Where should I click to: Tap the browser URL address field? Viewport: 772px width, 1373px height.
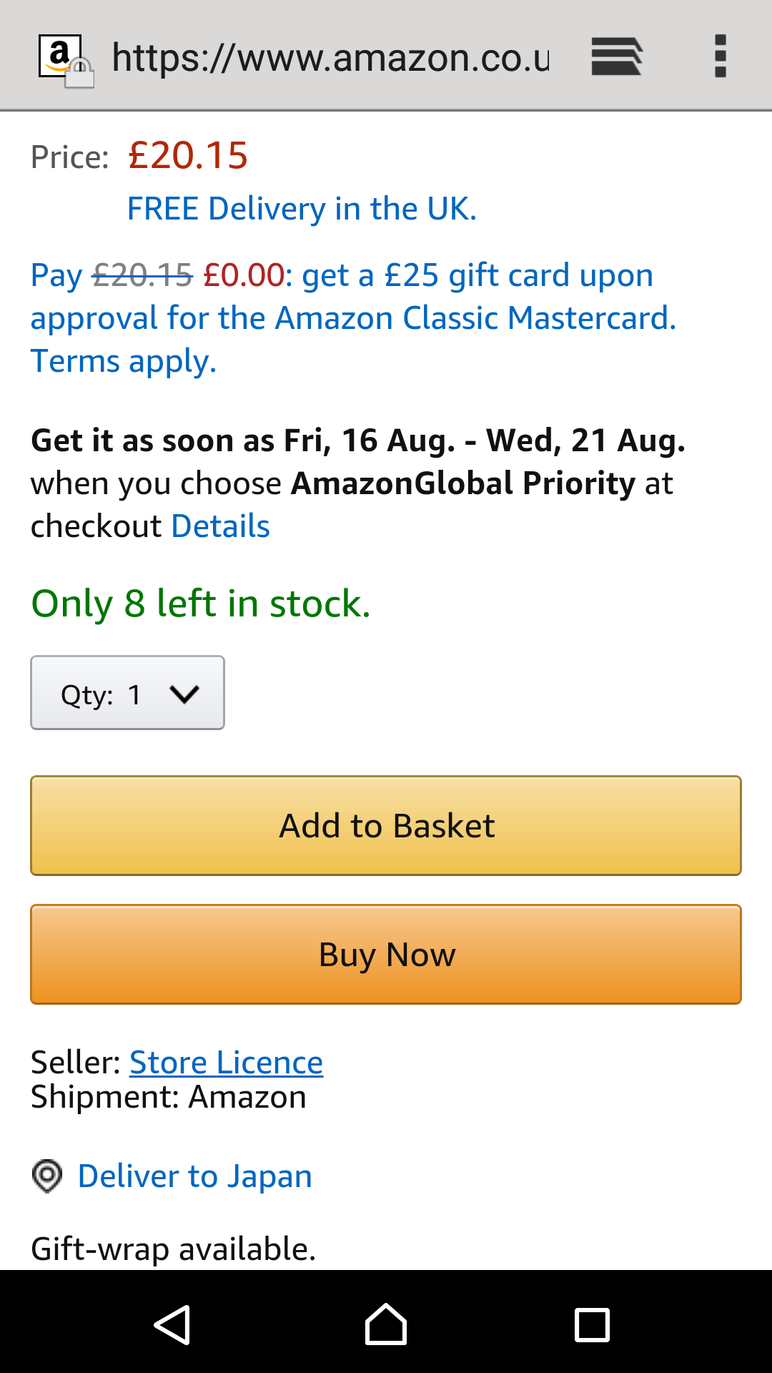click(330, 57)
